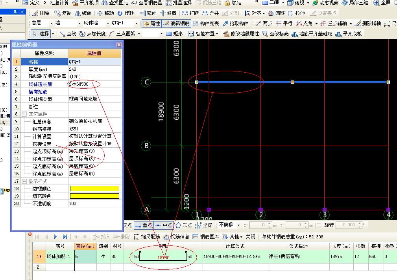397x280 pixels.
Task: Toggle 编辑钢筋 (edit rebar) button
Action: point(176,24)
